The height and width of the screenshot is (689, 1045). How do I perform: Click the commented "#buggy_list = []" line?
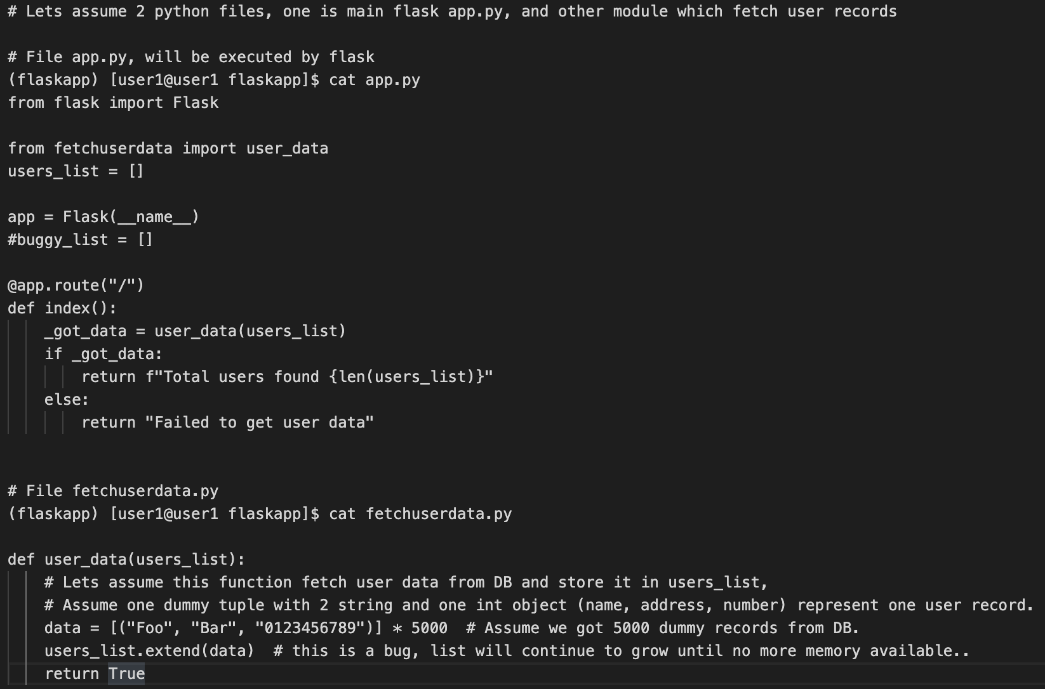point(80,240)
